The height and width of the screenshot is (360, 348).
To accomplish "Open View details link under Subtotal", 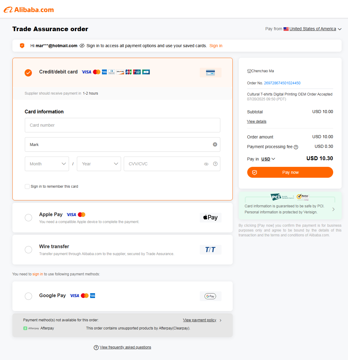I will (257, 122).
